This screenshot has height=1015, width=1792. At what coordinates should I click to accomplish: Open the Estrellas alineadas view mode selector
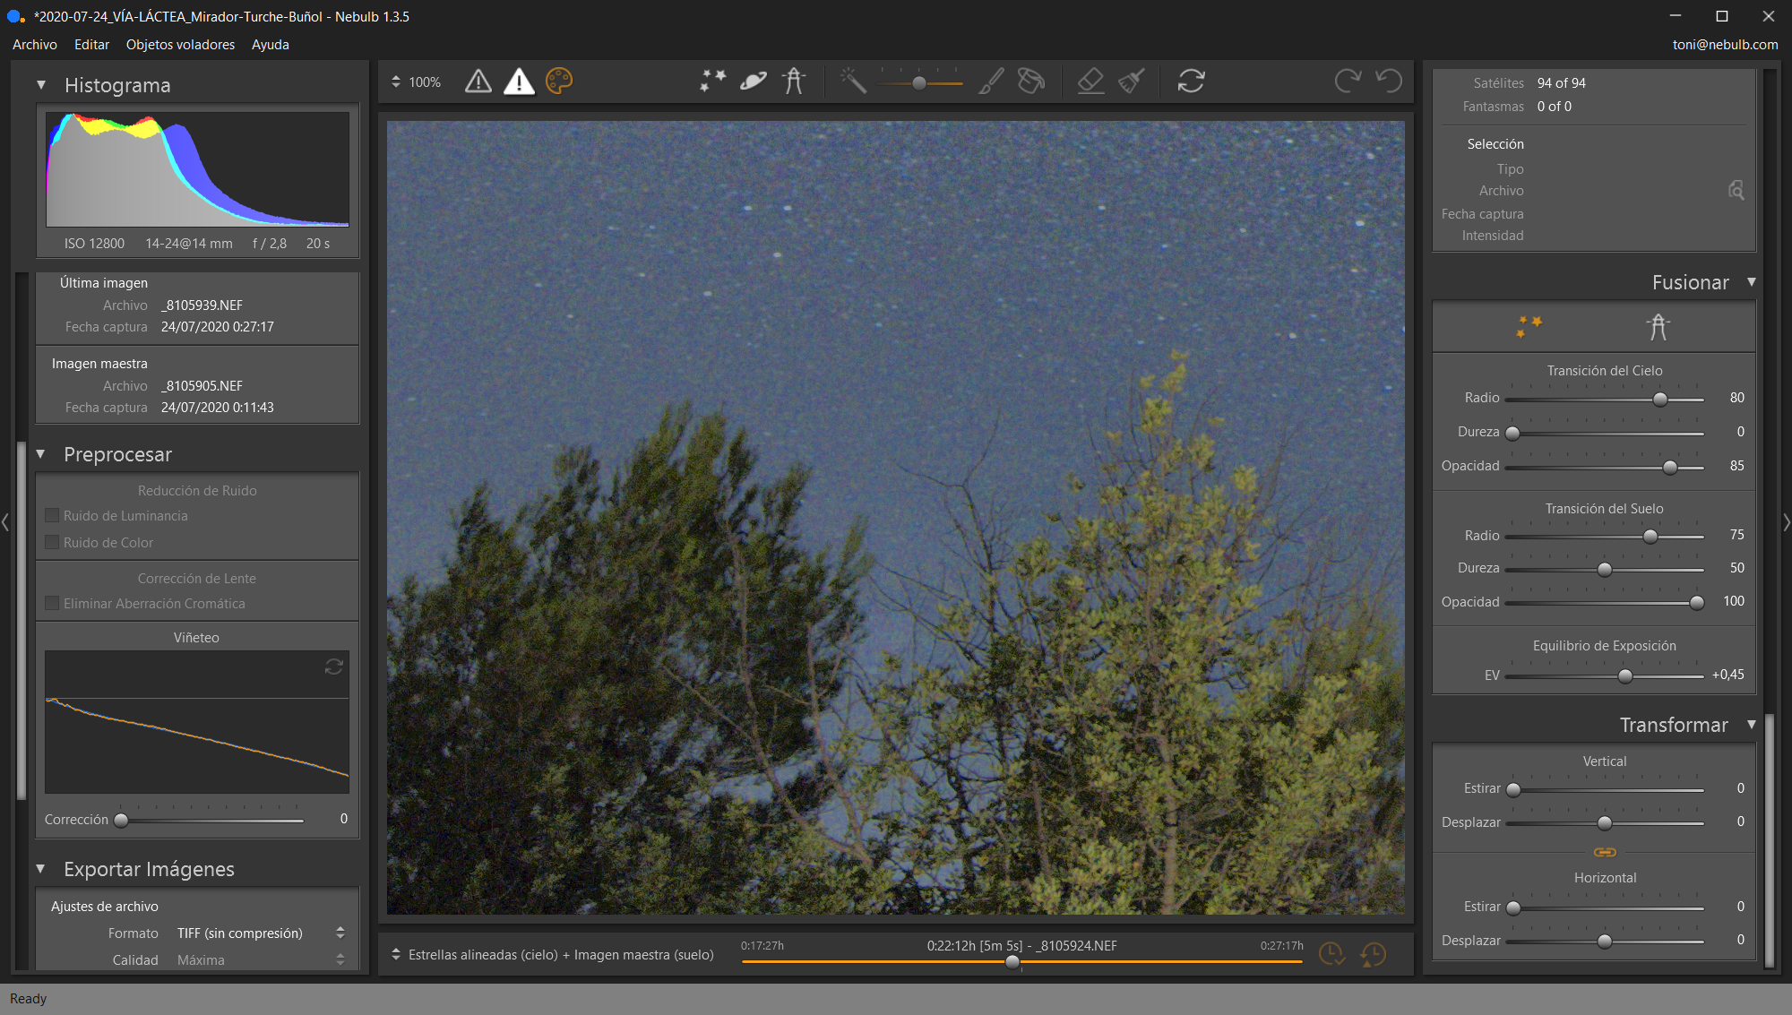(552, 954)
